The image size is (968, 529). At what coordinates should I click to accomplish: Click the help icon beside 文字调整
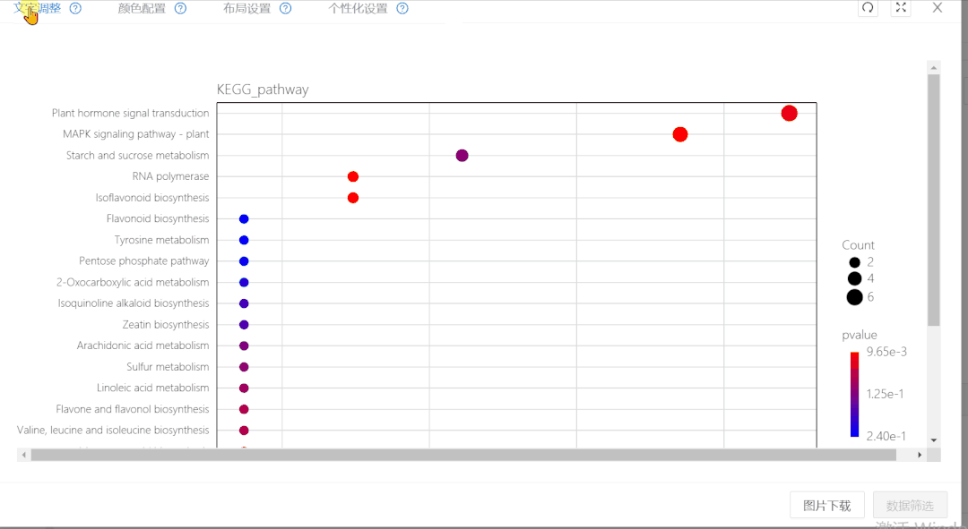[75, 9]
